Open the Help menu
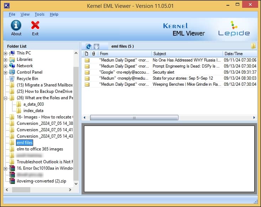 point(54,15)
